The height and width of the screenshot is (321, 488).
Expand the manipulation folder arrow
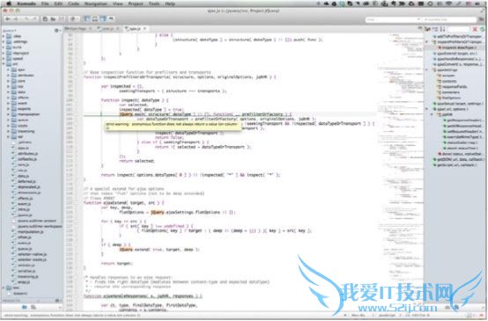coord(9,114)
